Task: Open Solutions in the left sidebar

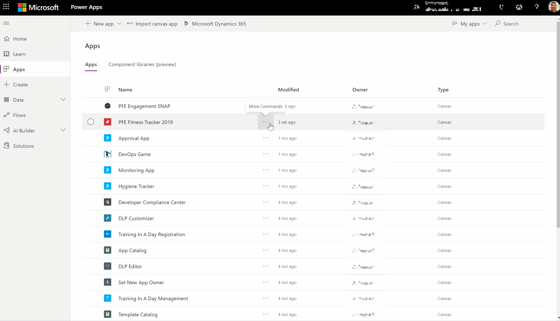Action: pyautogui.click(x=23, y=146)
